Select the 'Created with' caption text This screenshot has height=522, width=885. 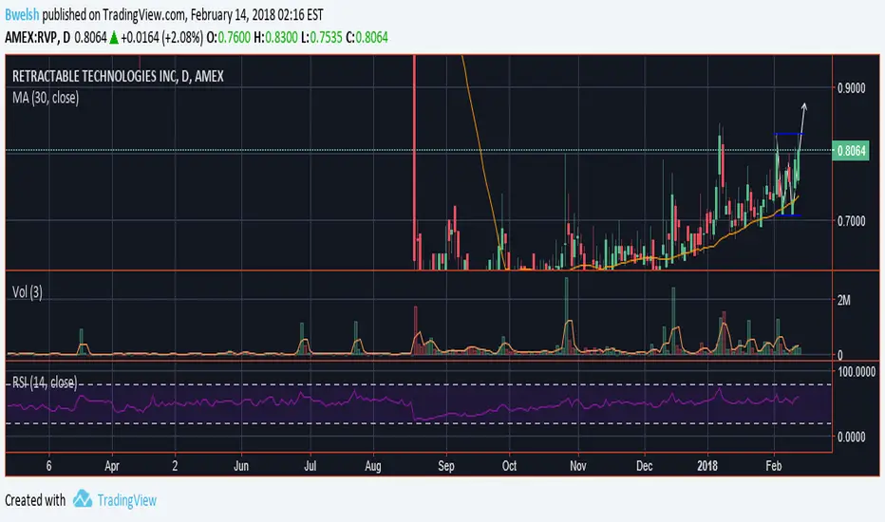point(35,500)
